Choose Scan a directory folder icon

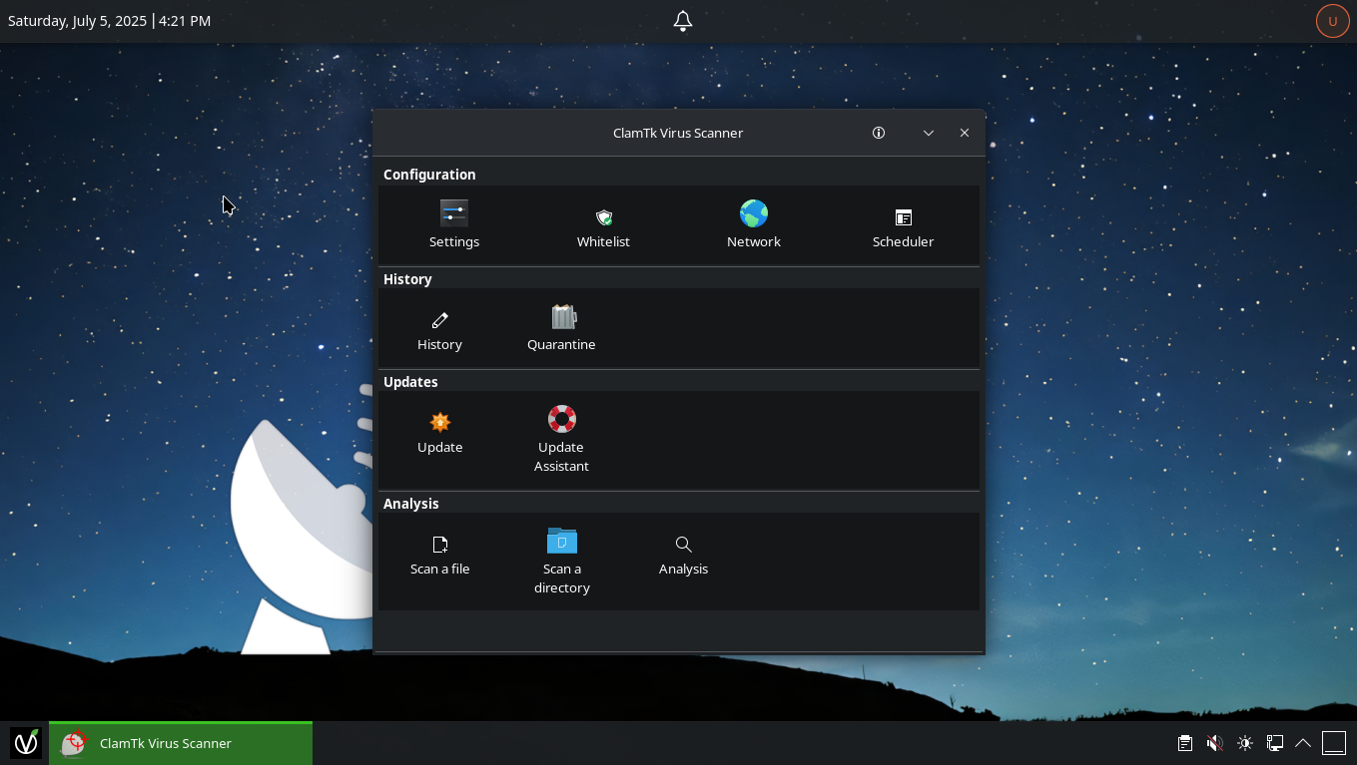click(562, 541)
